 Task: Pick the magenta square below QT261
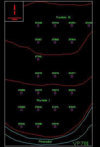(38, 59)
